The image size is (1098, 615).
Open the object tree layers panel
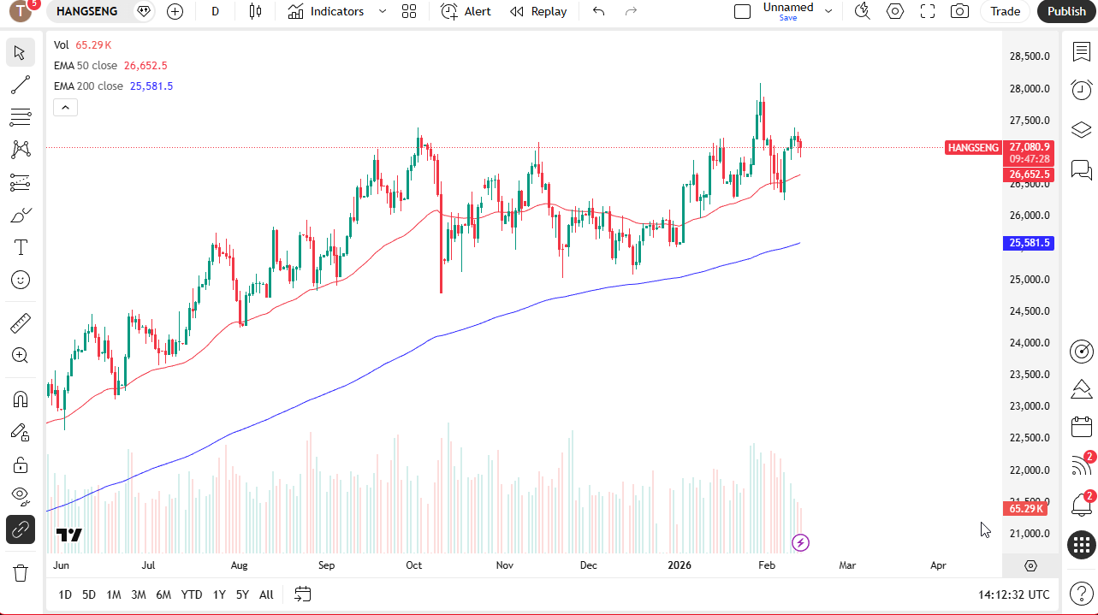[x=1082, y=129]
